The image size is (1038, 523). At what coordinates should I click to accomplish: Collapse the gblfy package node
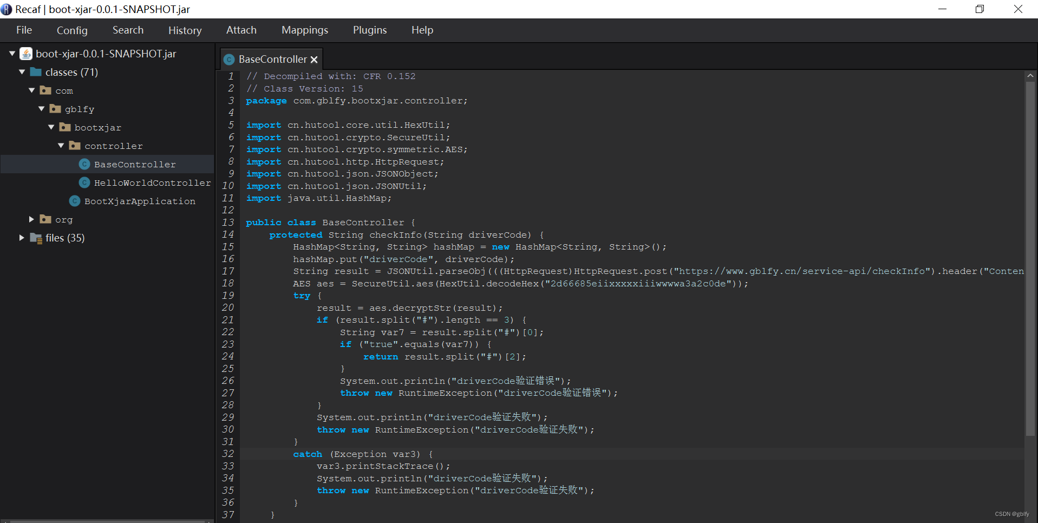tap(41, 109)
